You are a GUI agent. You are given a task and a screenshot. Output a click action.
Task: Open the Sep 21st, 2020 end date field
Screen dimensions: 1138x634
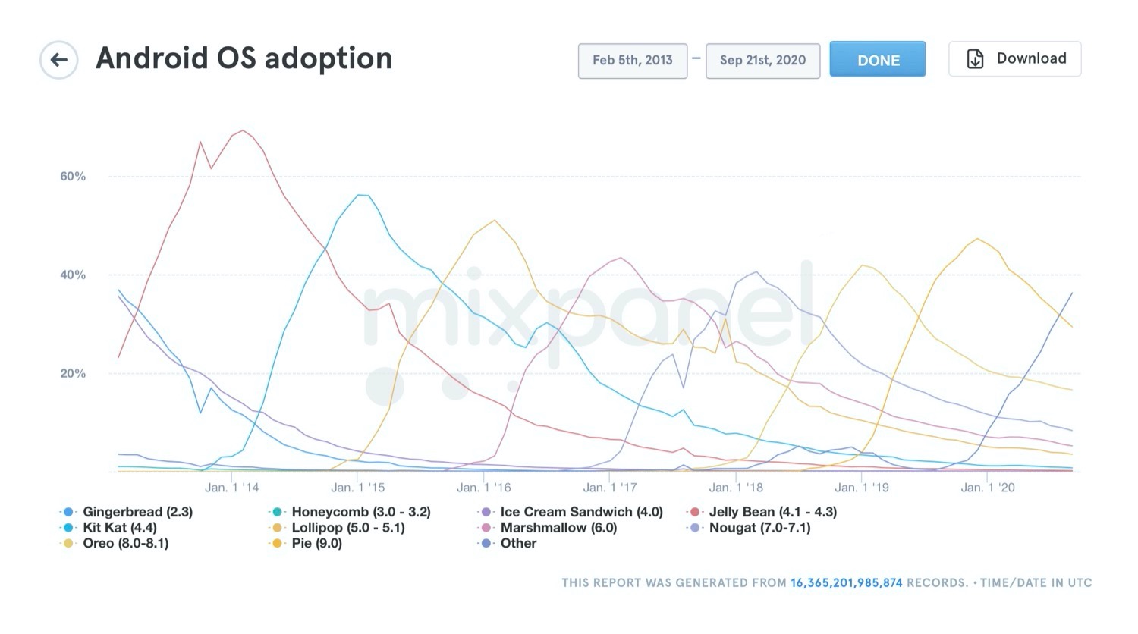[762, 61]
